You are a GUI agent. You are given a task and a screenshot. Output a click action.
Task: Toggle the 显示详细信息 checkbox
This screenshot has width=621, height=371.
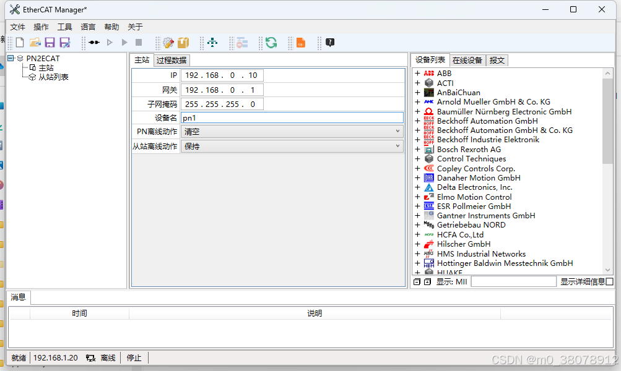[609, 281]
